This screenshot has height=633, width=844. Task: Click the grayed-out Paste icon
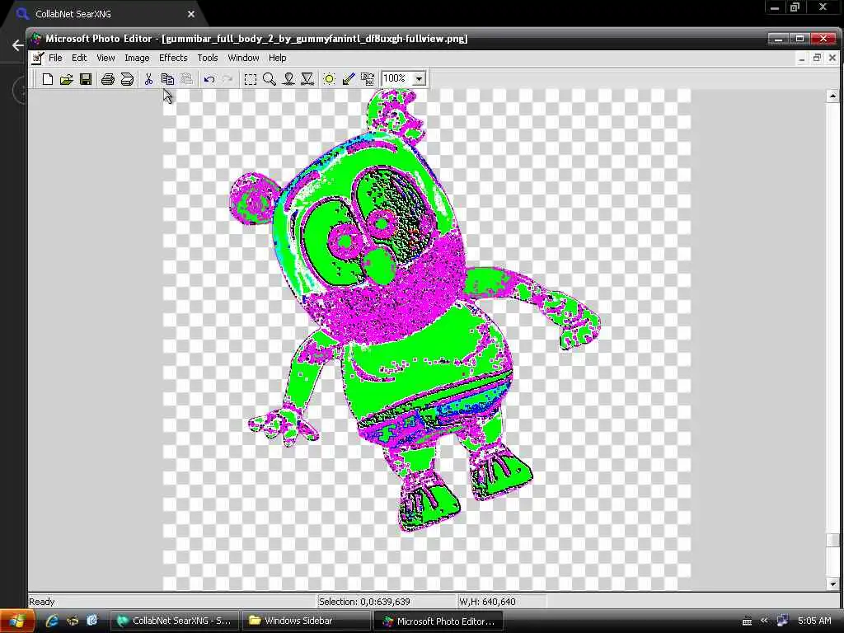point(187,79)
